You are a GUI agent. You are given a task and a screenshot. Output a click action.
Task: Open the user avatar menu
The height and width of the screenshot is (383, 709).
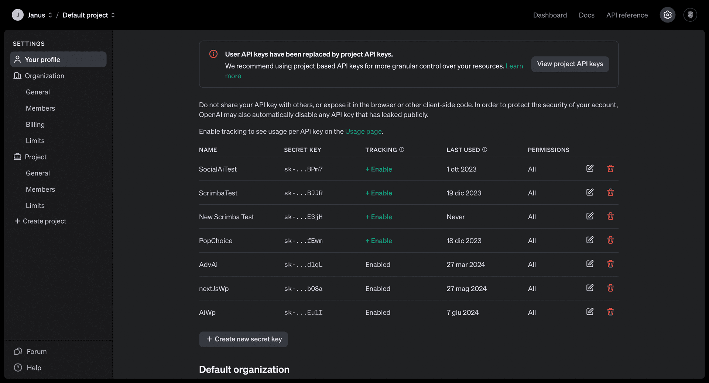690,15
